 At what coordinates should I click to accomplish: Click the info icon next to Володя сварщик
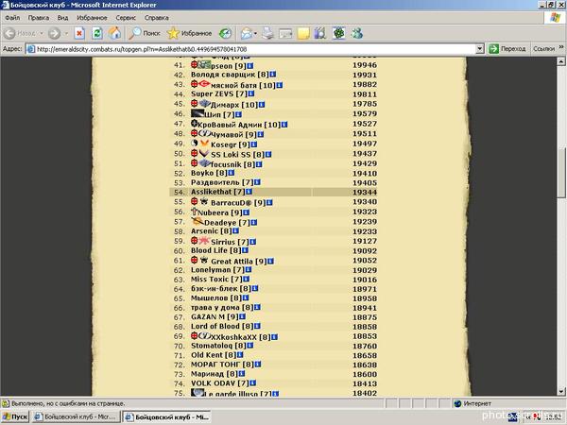273,75
